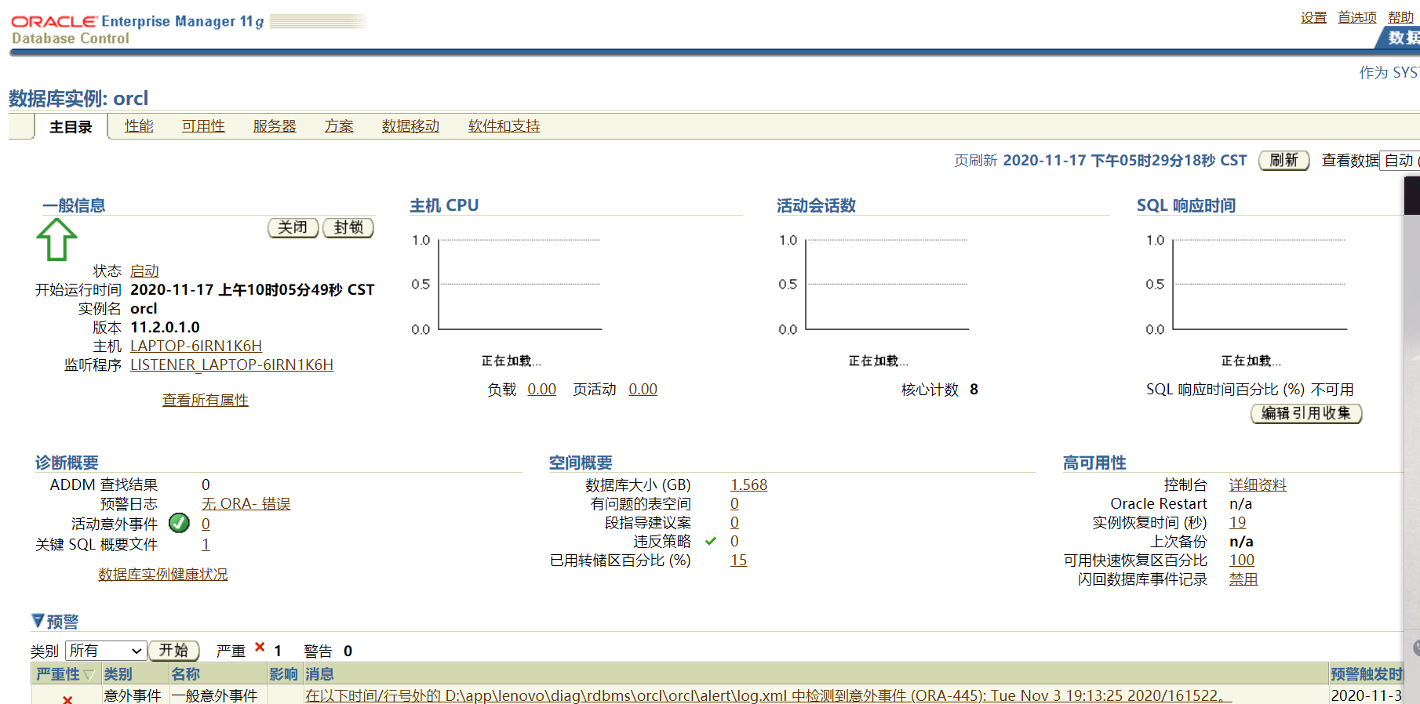Collapse the 预警 section triangle
This screenshot has height=704, width=1420.
(x=38, y=621)
